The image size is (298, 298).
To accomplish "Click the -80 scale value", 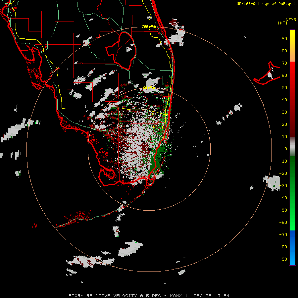I will (x=283, y=247).
